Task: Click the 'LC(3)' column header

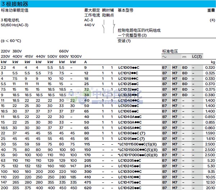Action: click(x=197, y=56)
